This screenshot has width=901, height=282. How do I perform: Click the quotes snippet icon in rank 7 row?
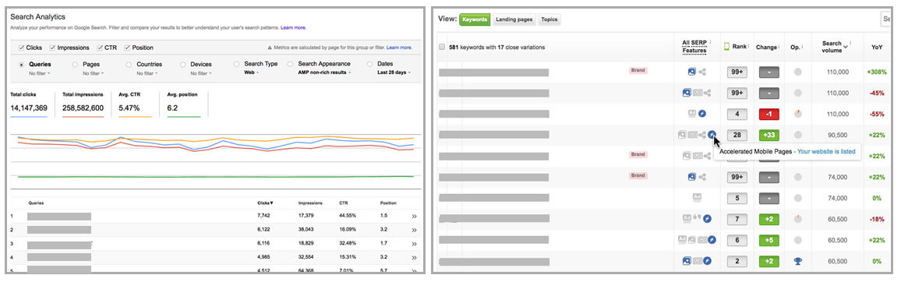[697, 218]
